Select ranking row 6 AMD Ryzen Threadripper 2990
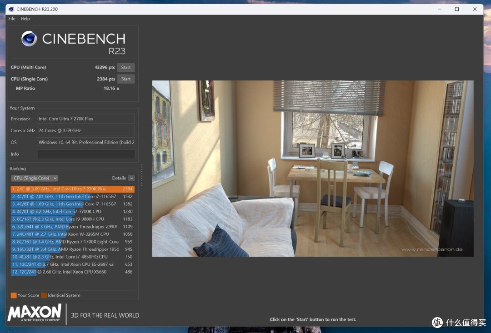 [73, 227]
